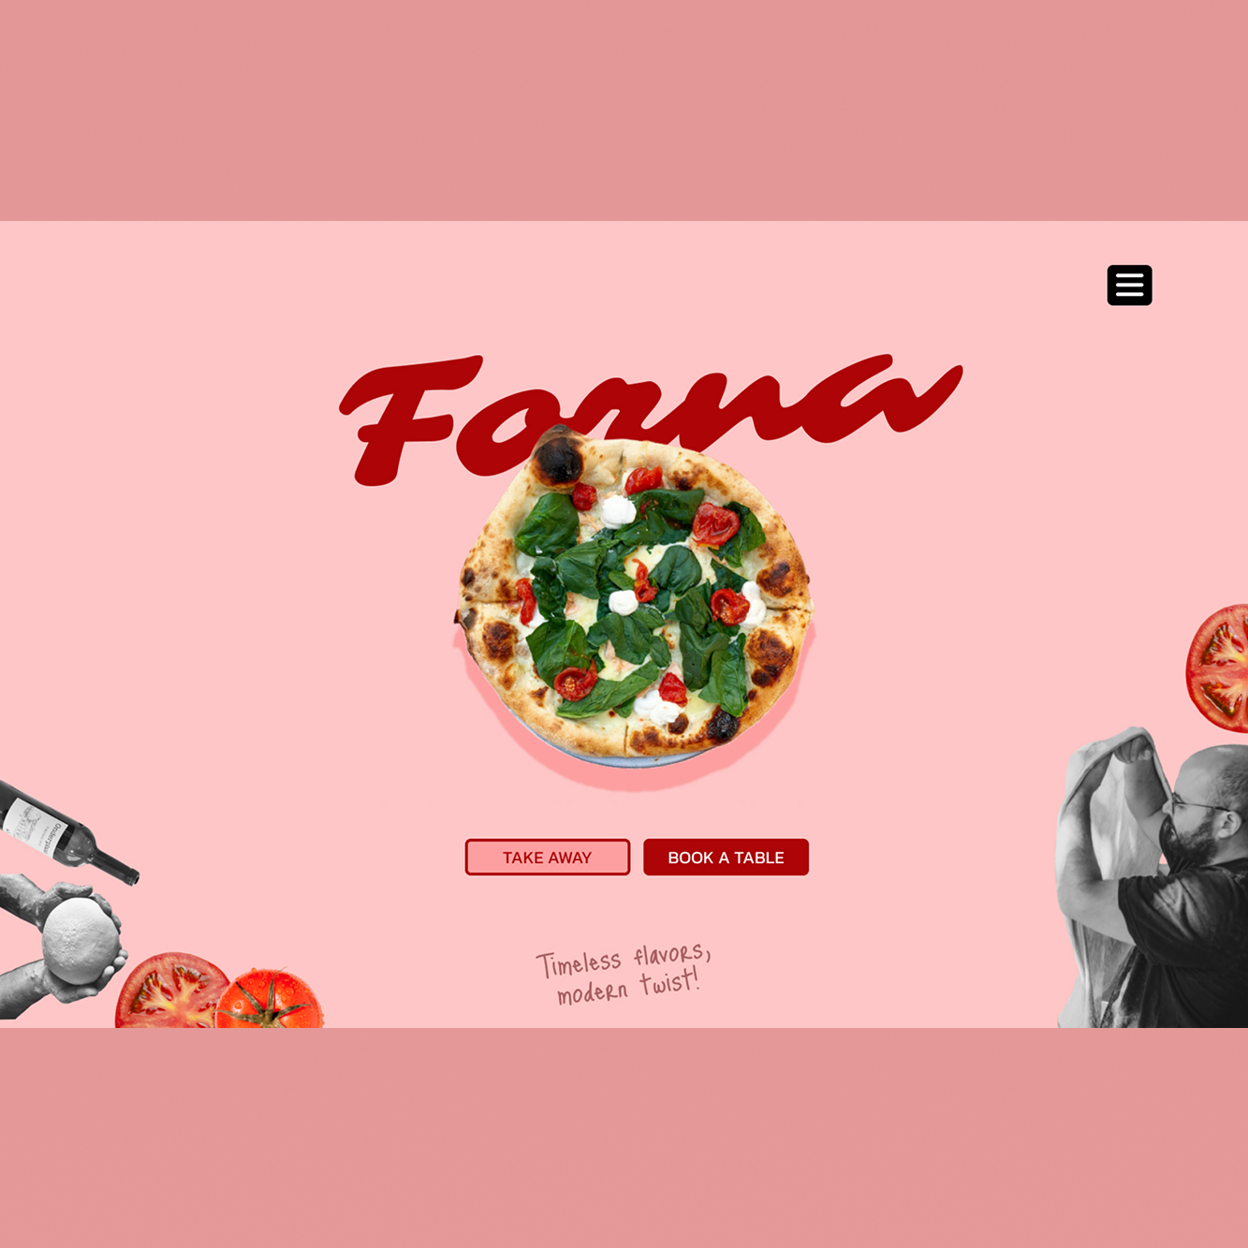The image size is (1248, 1248).
Task: Click the whole tomato with green stem
Action: [x=270, y=1002]
